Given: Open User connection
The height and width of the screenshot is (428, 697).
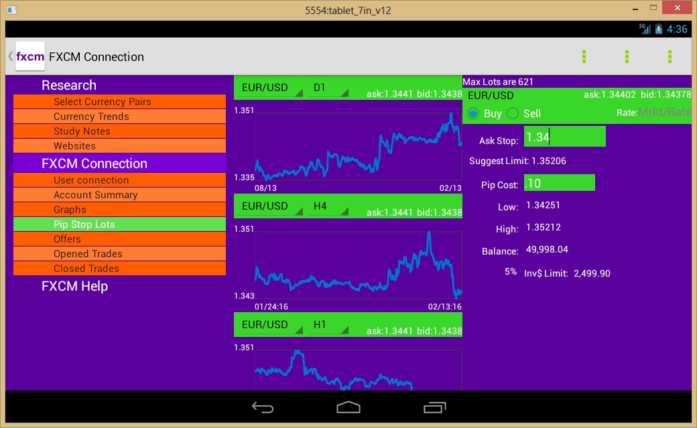Looking at the screenshot, I should click(119, 180).
